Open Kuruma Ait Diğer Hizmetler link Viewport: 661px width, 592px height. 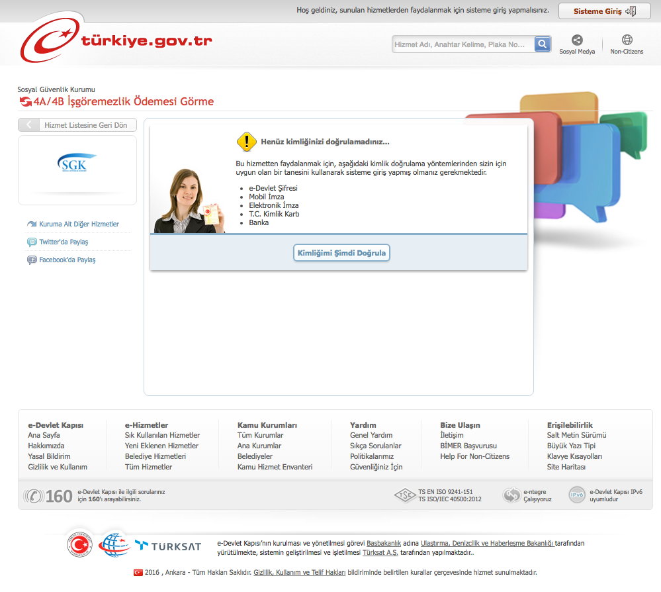click(79, 224)
